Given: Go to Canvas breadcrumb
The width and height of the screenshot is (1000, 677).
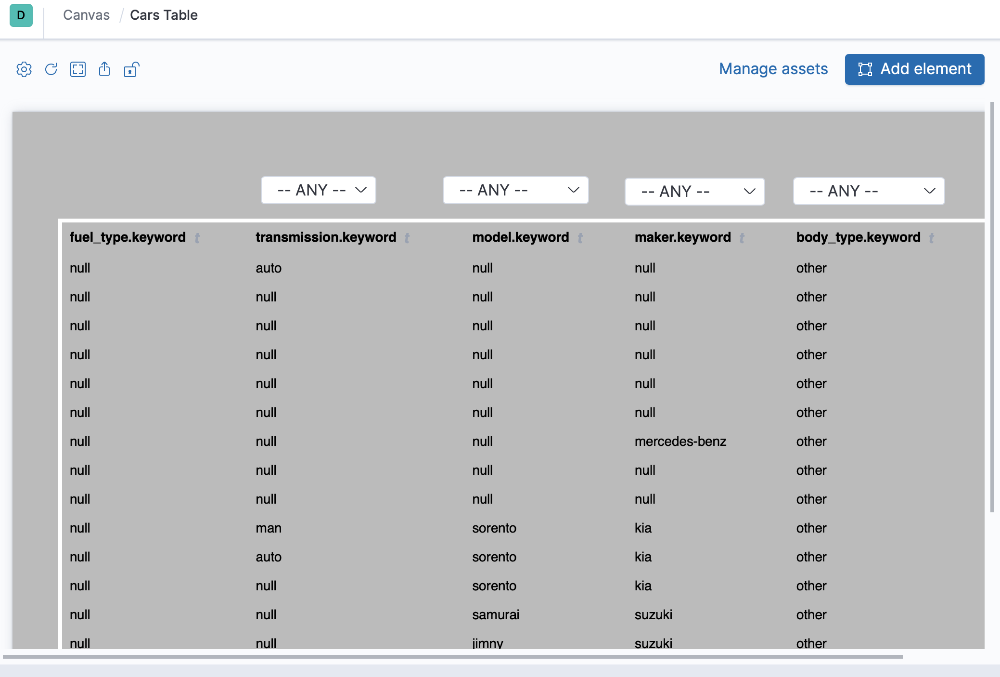Looking at the screenshot, I should [x=87, y=15].
